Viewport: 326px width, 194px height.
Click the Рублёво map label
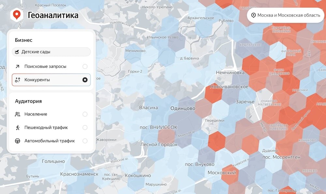(226, 21)
